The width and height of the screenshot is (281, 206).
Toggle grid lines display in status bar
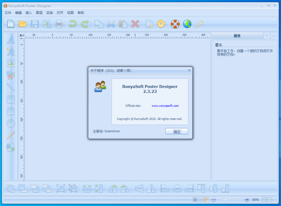(195, 200)
